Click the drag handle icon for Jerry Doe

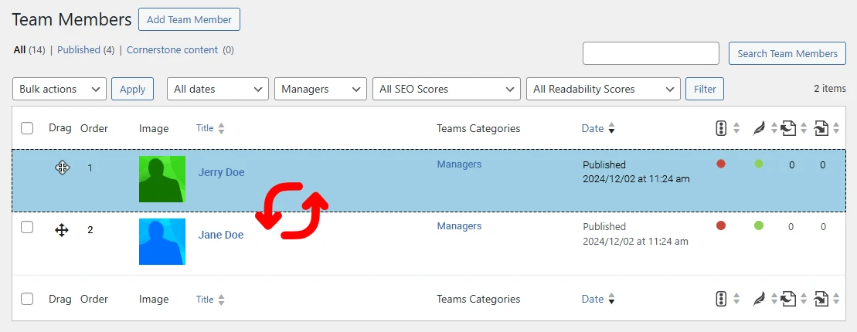pos(62,168)
